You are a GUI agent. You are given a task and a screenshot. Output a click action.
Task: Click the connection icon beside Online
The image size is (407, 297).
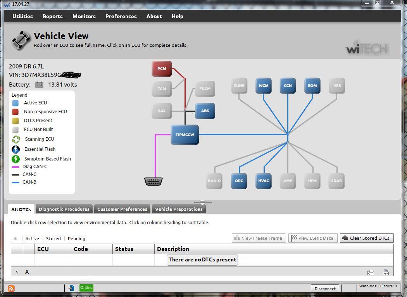click(x=71, y=288)
